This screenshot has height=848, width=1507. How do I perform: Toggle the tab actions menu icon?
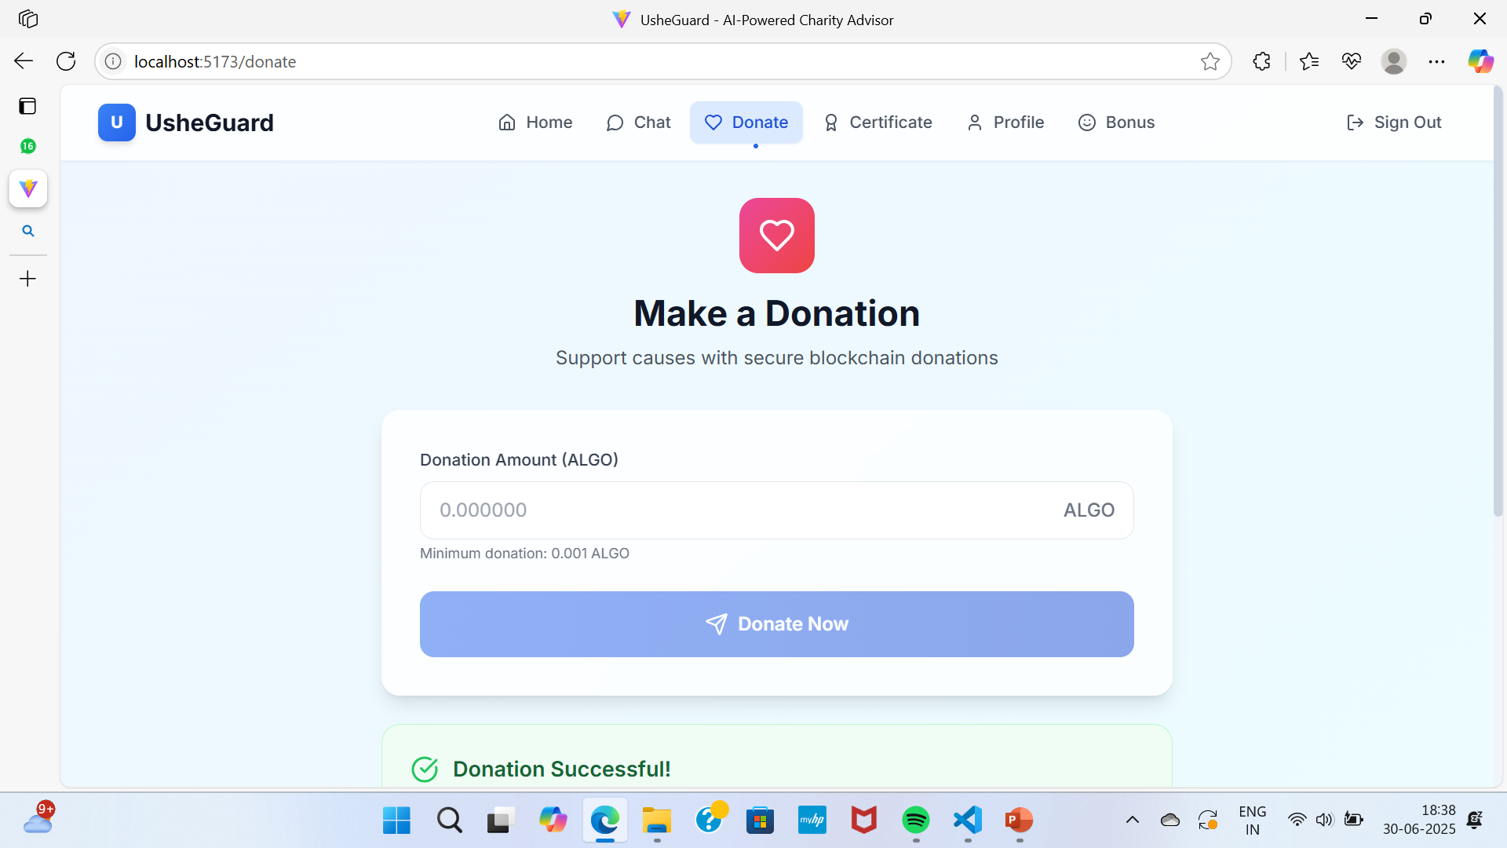click(28, 106)
